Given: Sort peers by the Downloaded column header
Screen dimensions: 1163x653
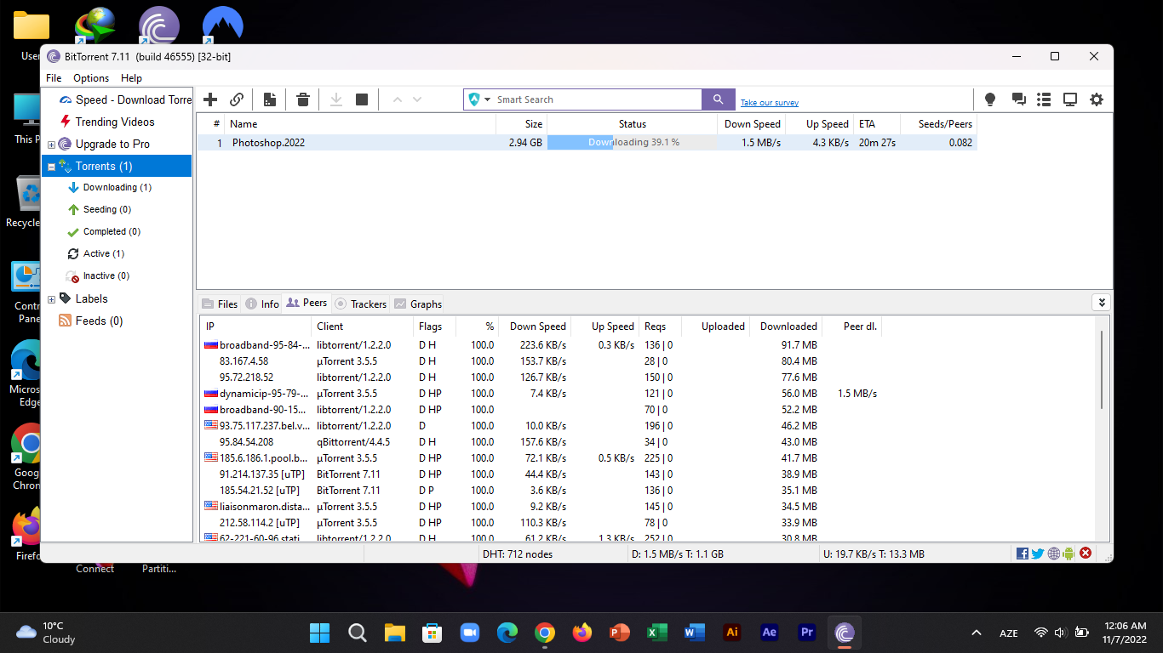Looking at the screenshot, I should pyautogui.click(x=787, y=326).
